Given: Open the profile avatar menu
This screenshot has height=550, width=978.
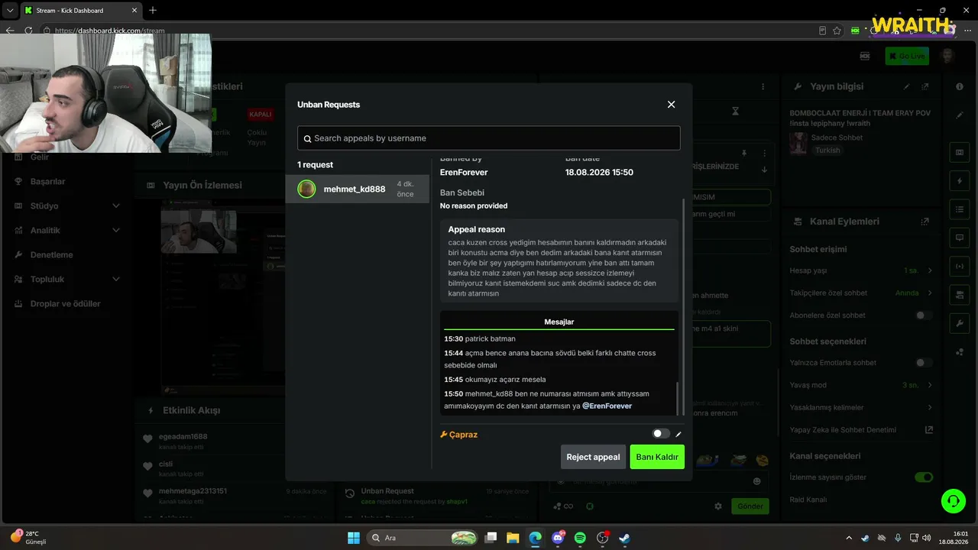Looking at the screenshot, I should pyautogui.click(x=947, y=56).
